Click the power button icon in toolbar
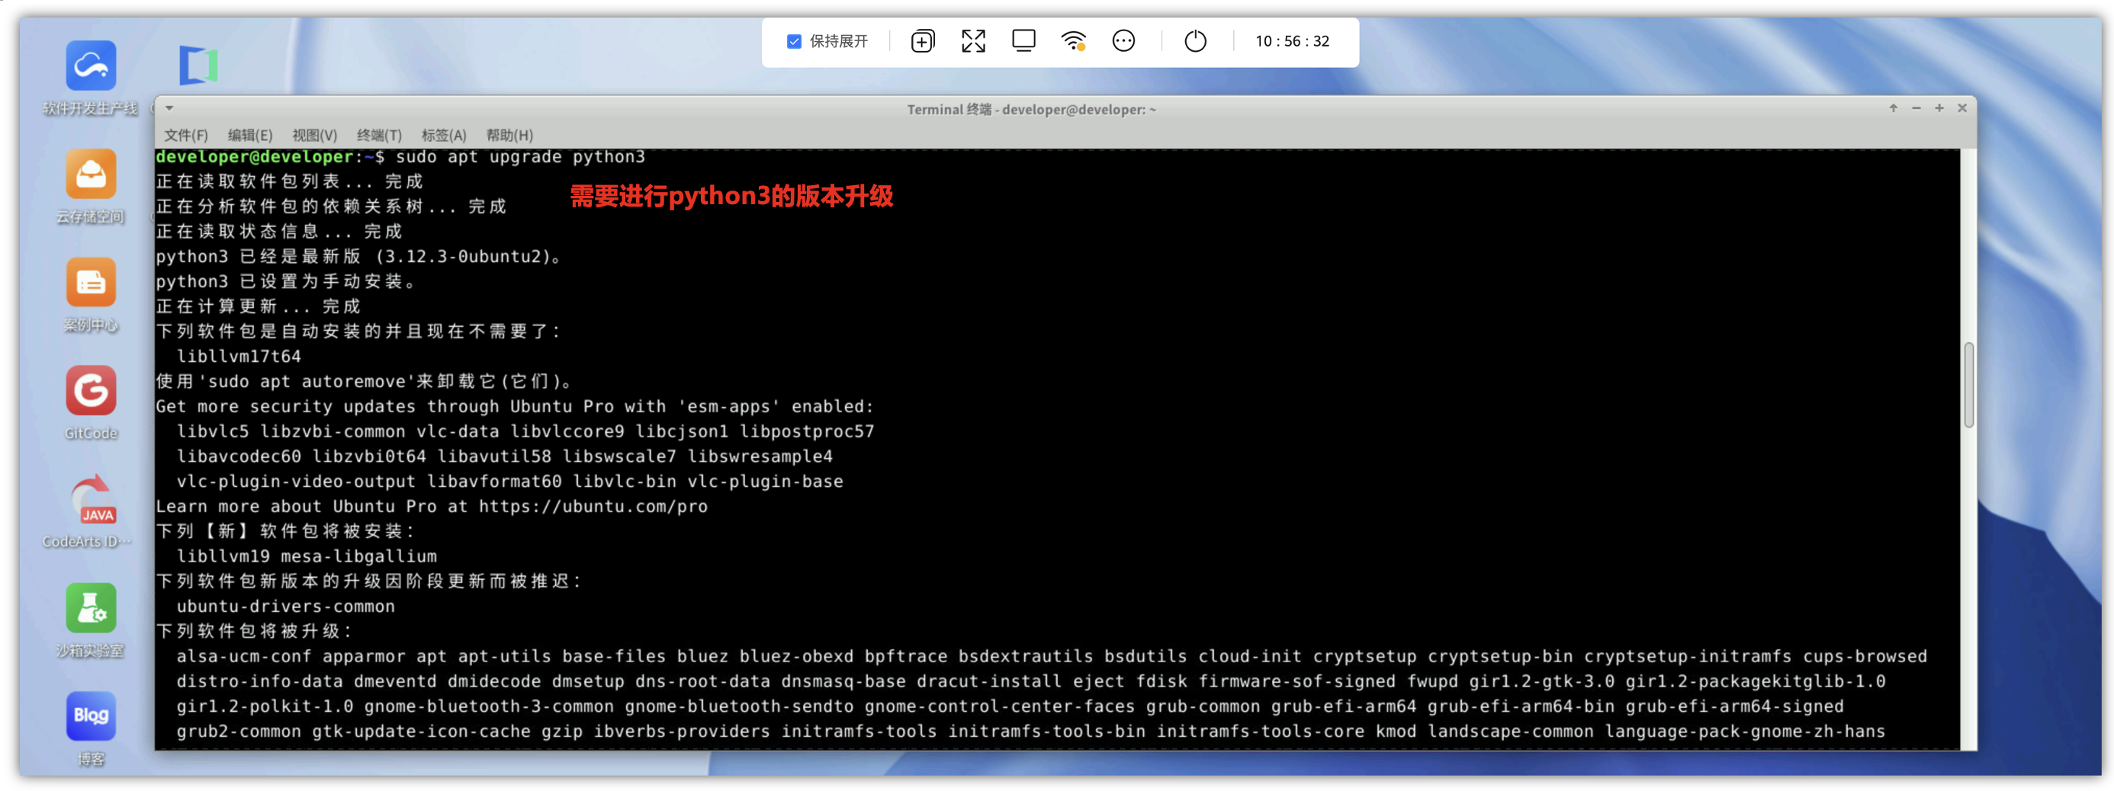The height and width of the screenshot is (791, 2114). tap(1196, 41)
